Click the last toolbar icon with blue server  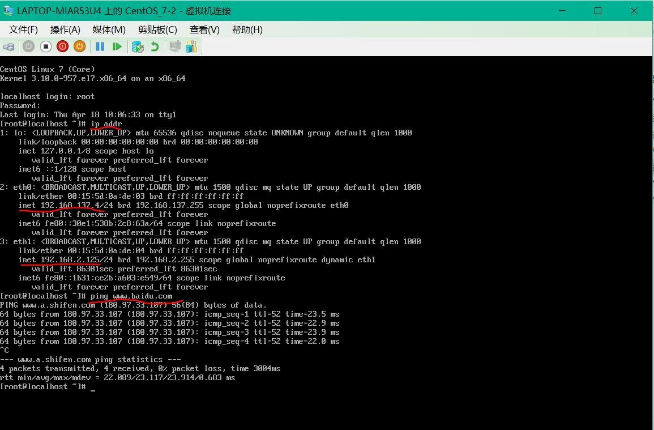191,46
